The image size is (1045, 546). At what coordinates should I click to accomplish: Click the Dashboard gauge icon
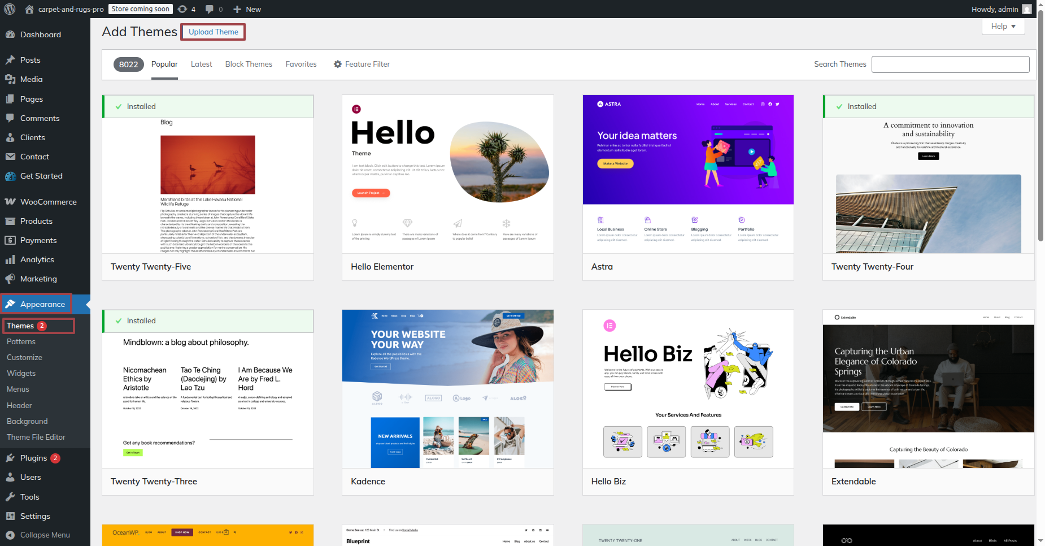10,34
